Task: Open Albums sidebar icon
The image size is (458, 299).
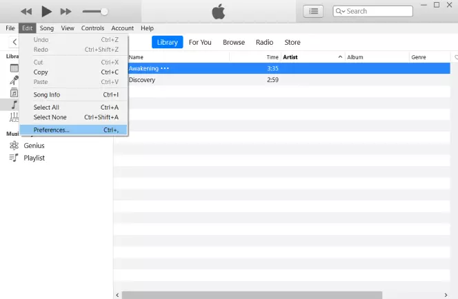Action: [x=14, y=93]
